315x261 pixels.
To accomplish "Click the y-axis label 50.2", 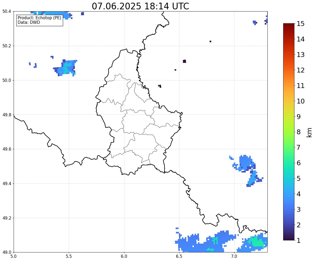I will click(x=6, y=46).
